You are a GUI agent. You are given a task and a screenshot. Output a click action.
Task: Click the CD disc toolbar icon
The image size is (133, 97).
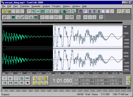tap(112, 11)
